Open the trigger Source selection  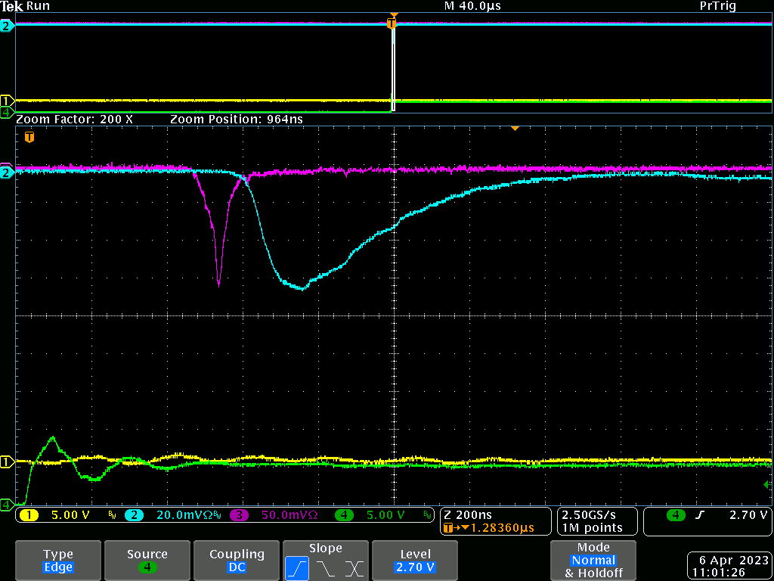click(147, 560)
